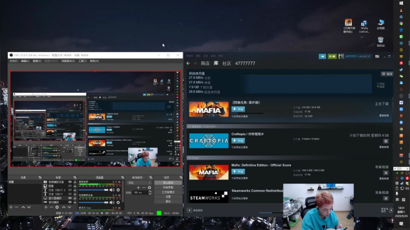The height and width of the screenshot is (230, 410).
Task: Open the second mixer channel gear
Action: pos(118,202)
